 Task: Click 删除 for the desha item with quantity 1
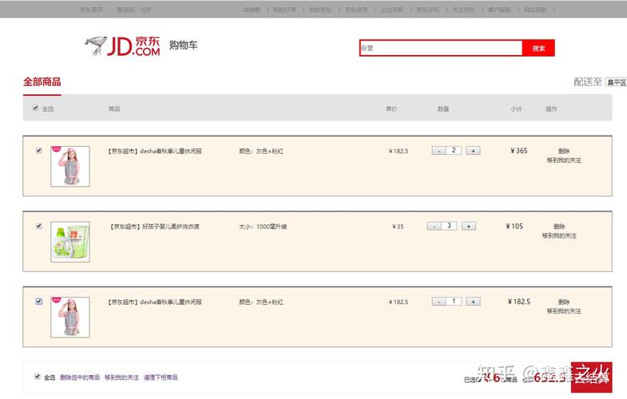[564, 302]
